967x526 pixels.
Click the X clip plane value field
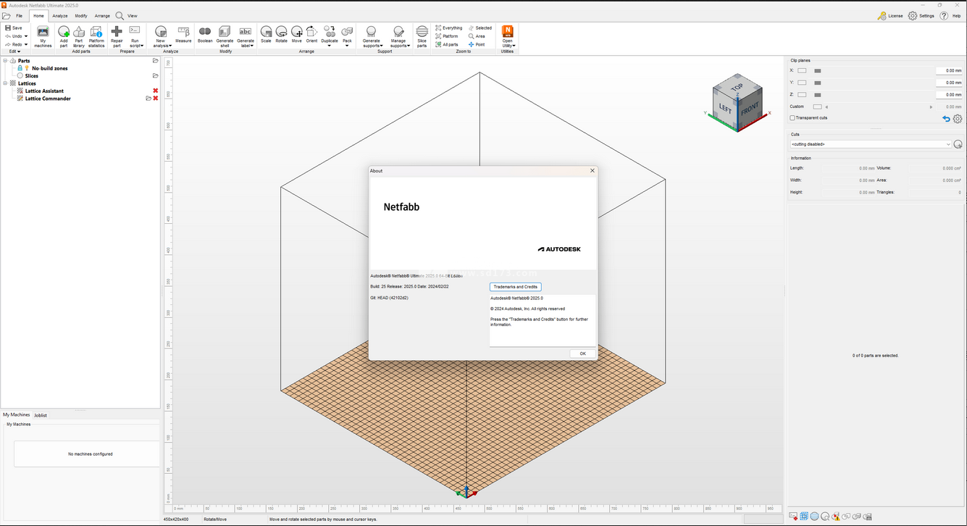[949, 71]
